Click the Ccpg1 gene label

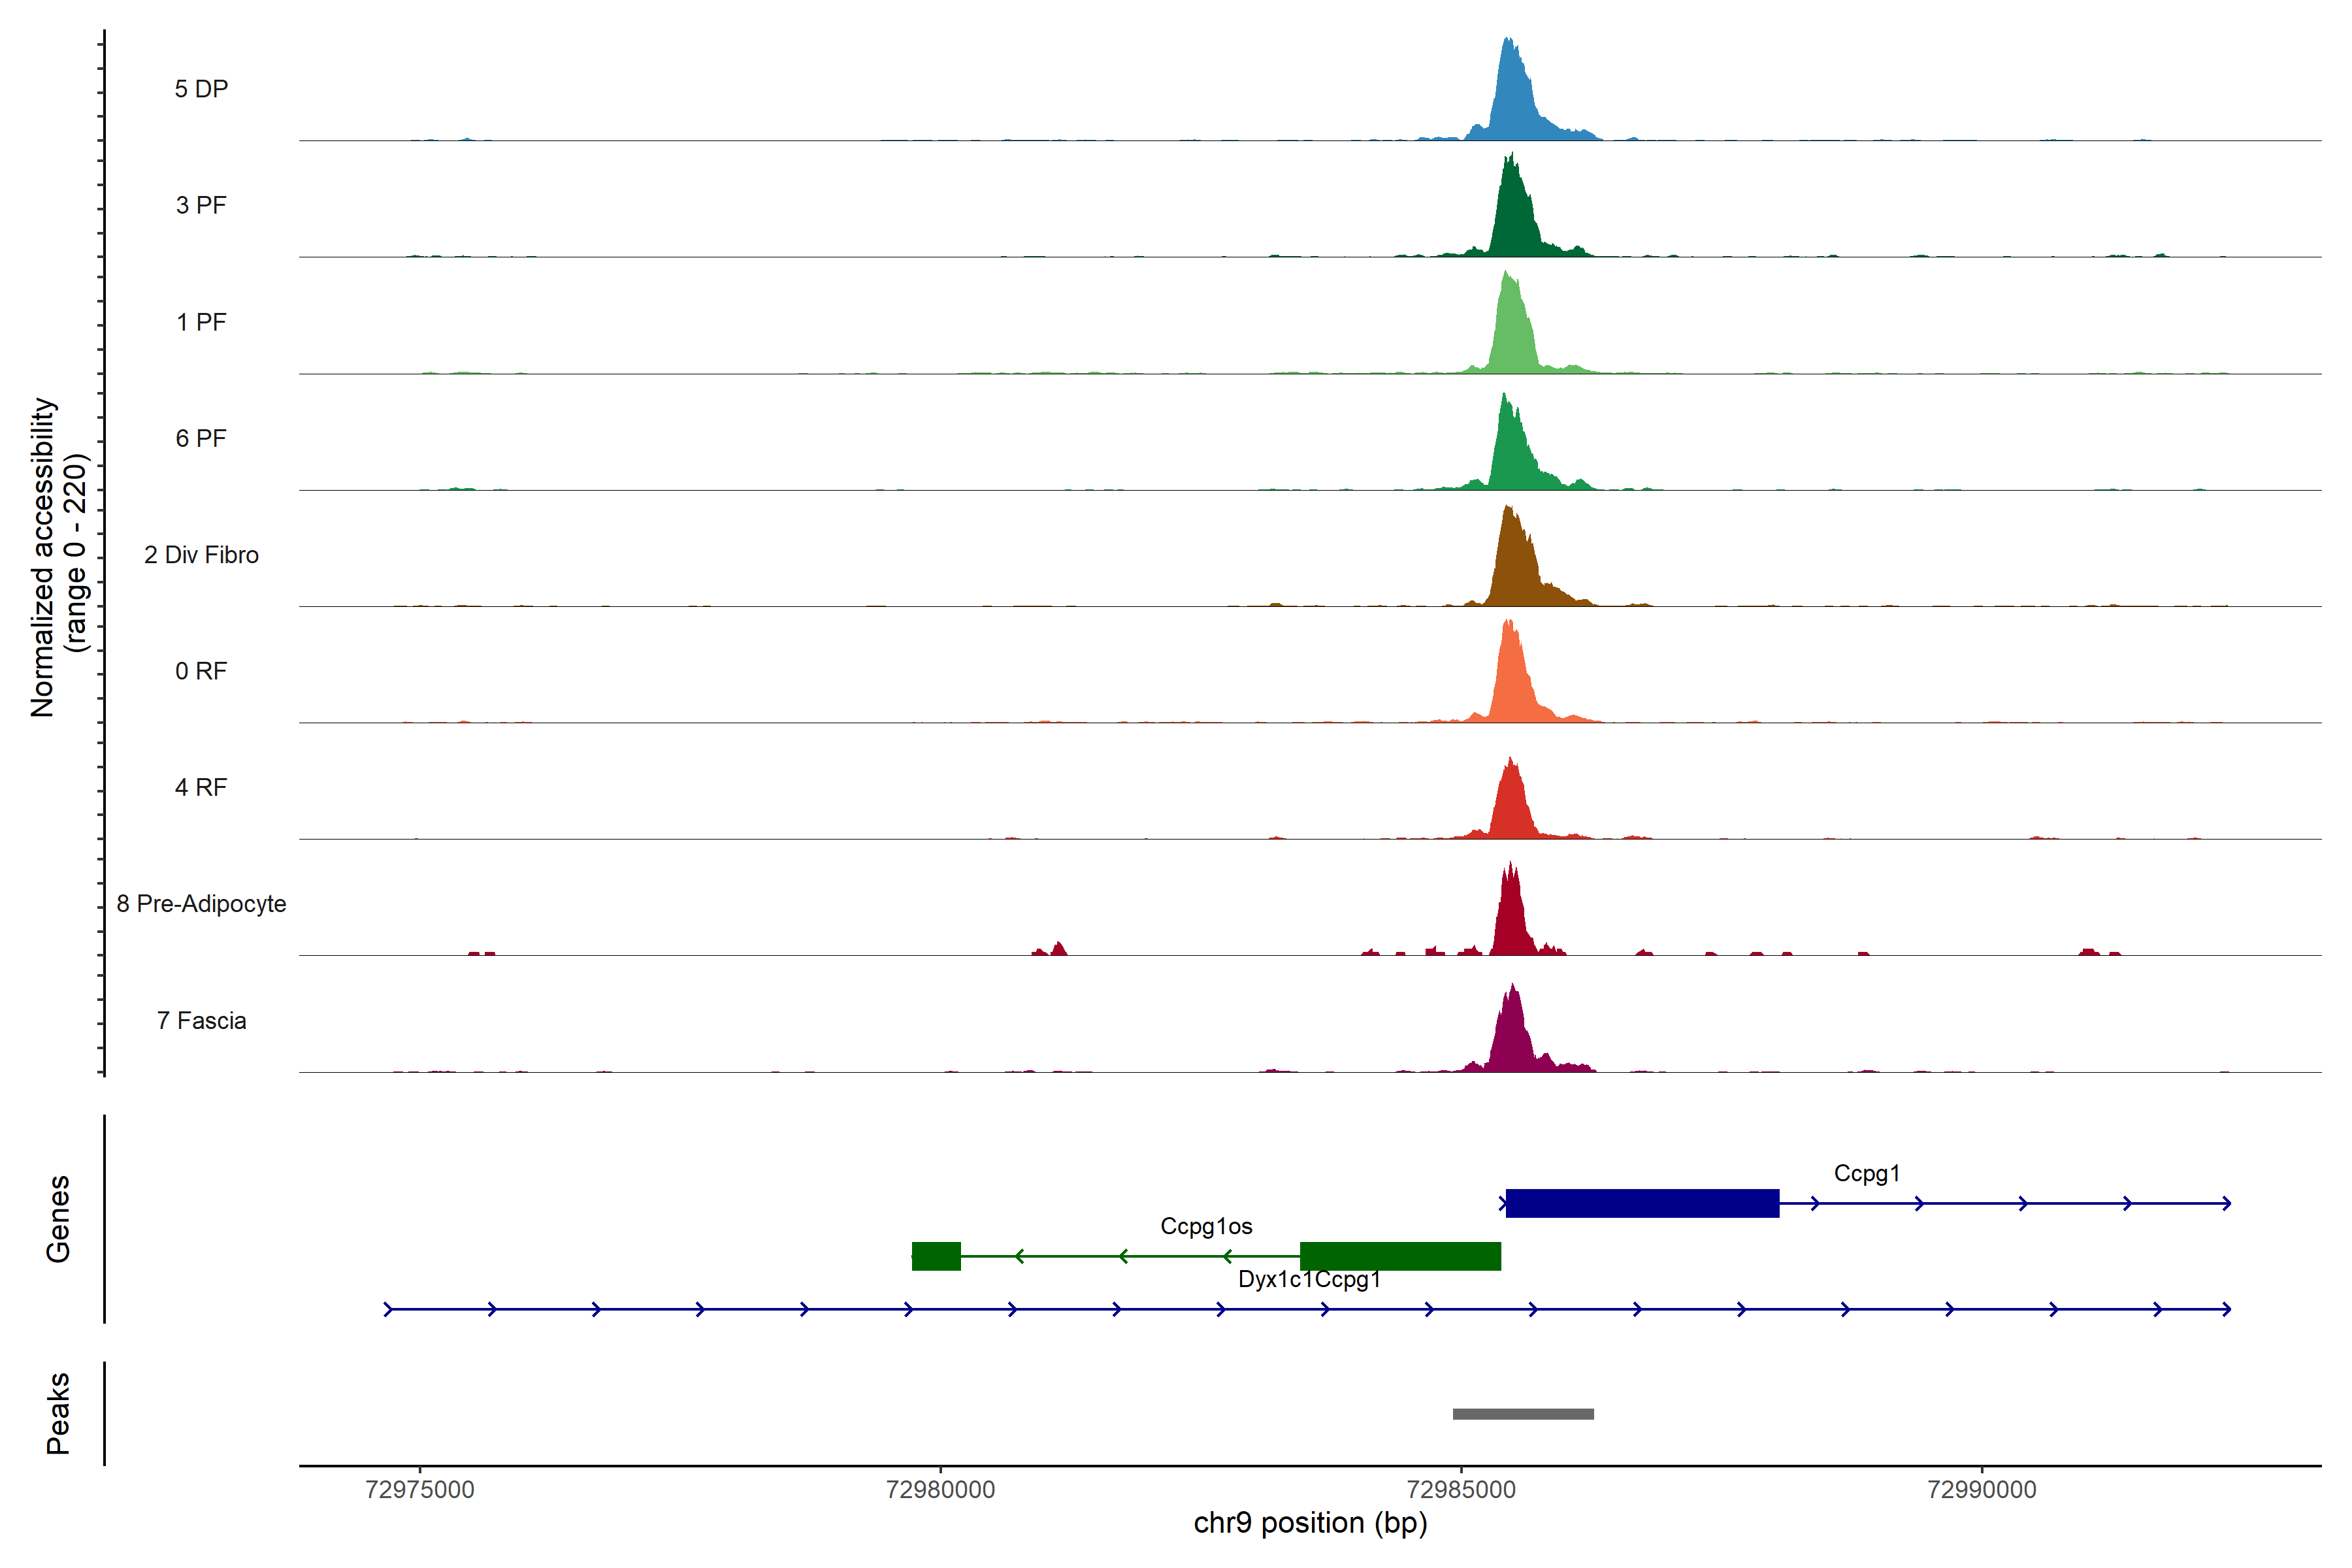point(1866,1173)
